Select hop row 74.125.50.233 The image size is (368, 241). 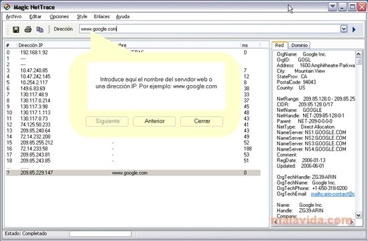(133, 125)
